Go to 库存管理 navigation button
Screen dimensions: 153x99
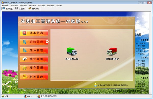pyautogui.click(x=34, y=68)
